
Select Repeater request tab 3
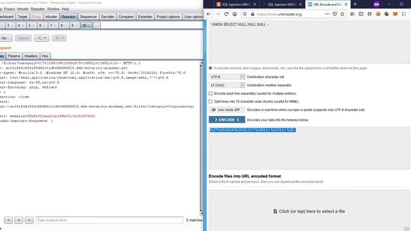point(10,26)
